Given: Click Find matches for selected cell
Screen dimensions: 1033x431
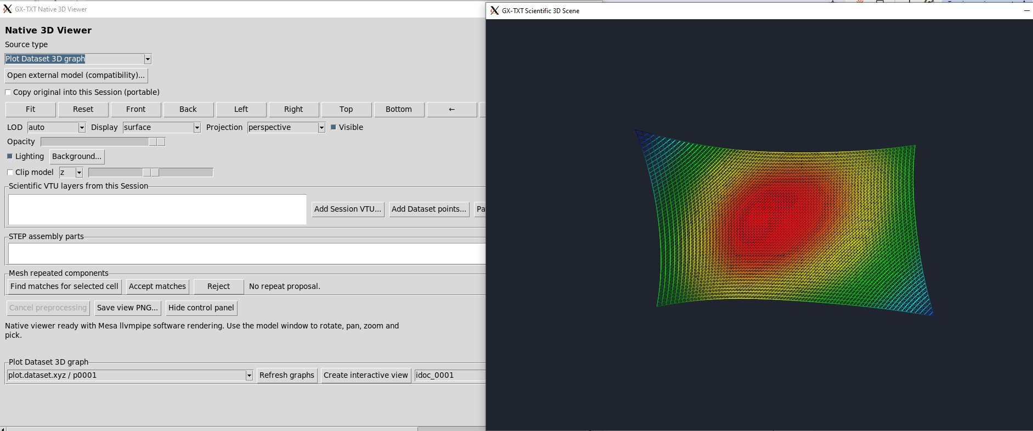Looking at the screenshot, I should click(64, 286).
